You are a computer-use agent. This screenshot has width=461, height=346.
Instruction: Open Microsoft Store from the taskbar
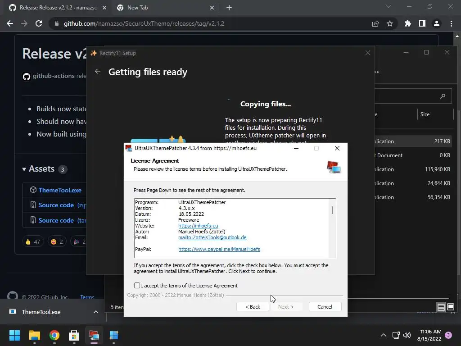74,335
